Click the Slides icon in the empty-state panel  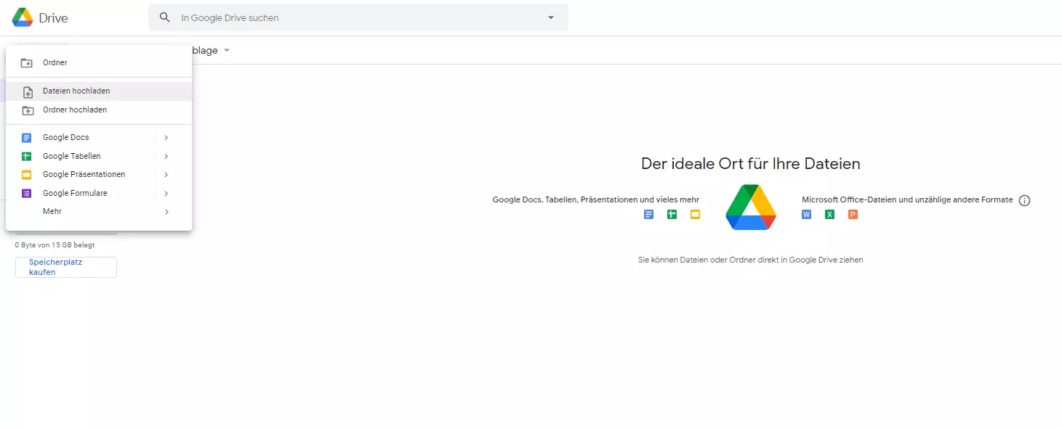click(695, 215)
